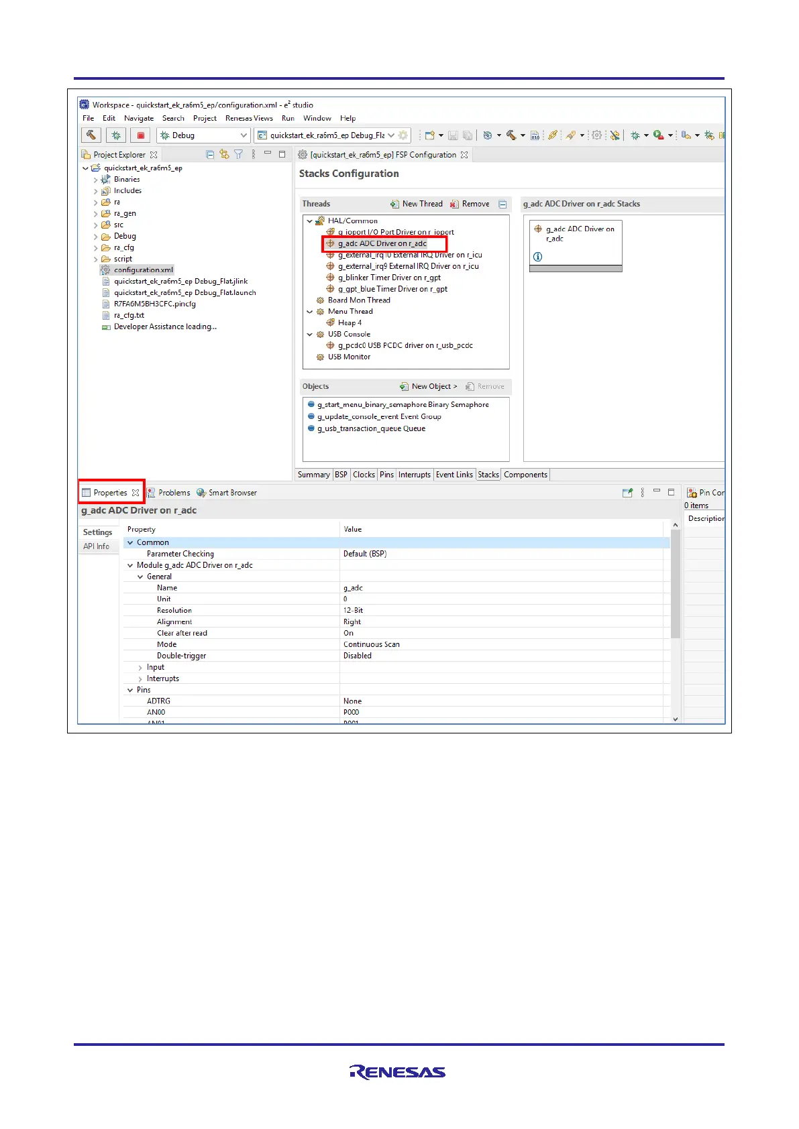Select API Info side tab in Properties
The width and height of the screenshot is (799, 1129).
(97, 546)
